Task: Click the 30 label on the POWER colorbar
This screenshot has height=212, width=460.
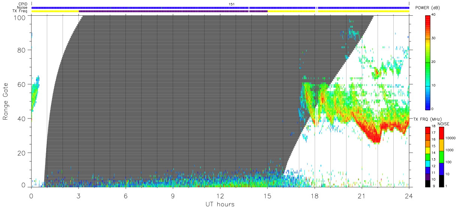Action: pyautogui.click(x=434, y=38)
